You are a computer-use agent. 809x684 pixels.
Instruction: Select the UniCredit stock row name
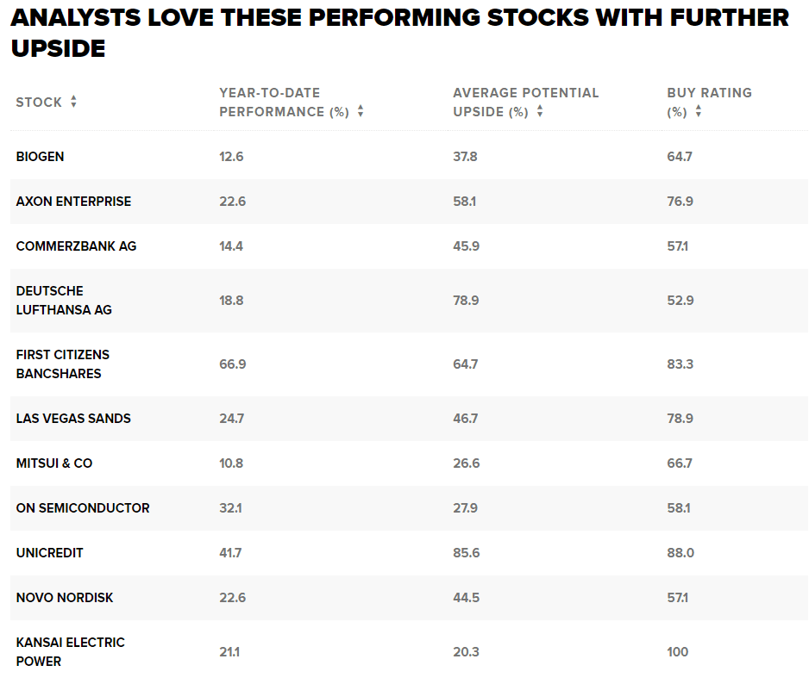(x=49, y=553)
